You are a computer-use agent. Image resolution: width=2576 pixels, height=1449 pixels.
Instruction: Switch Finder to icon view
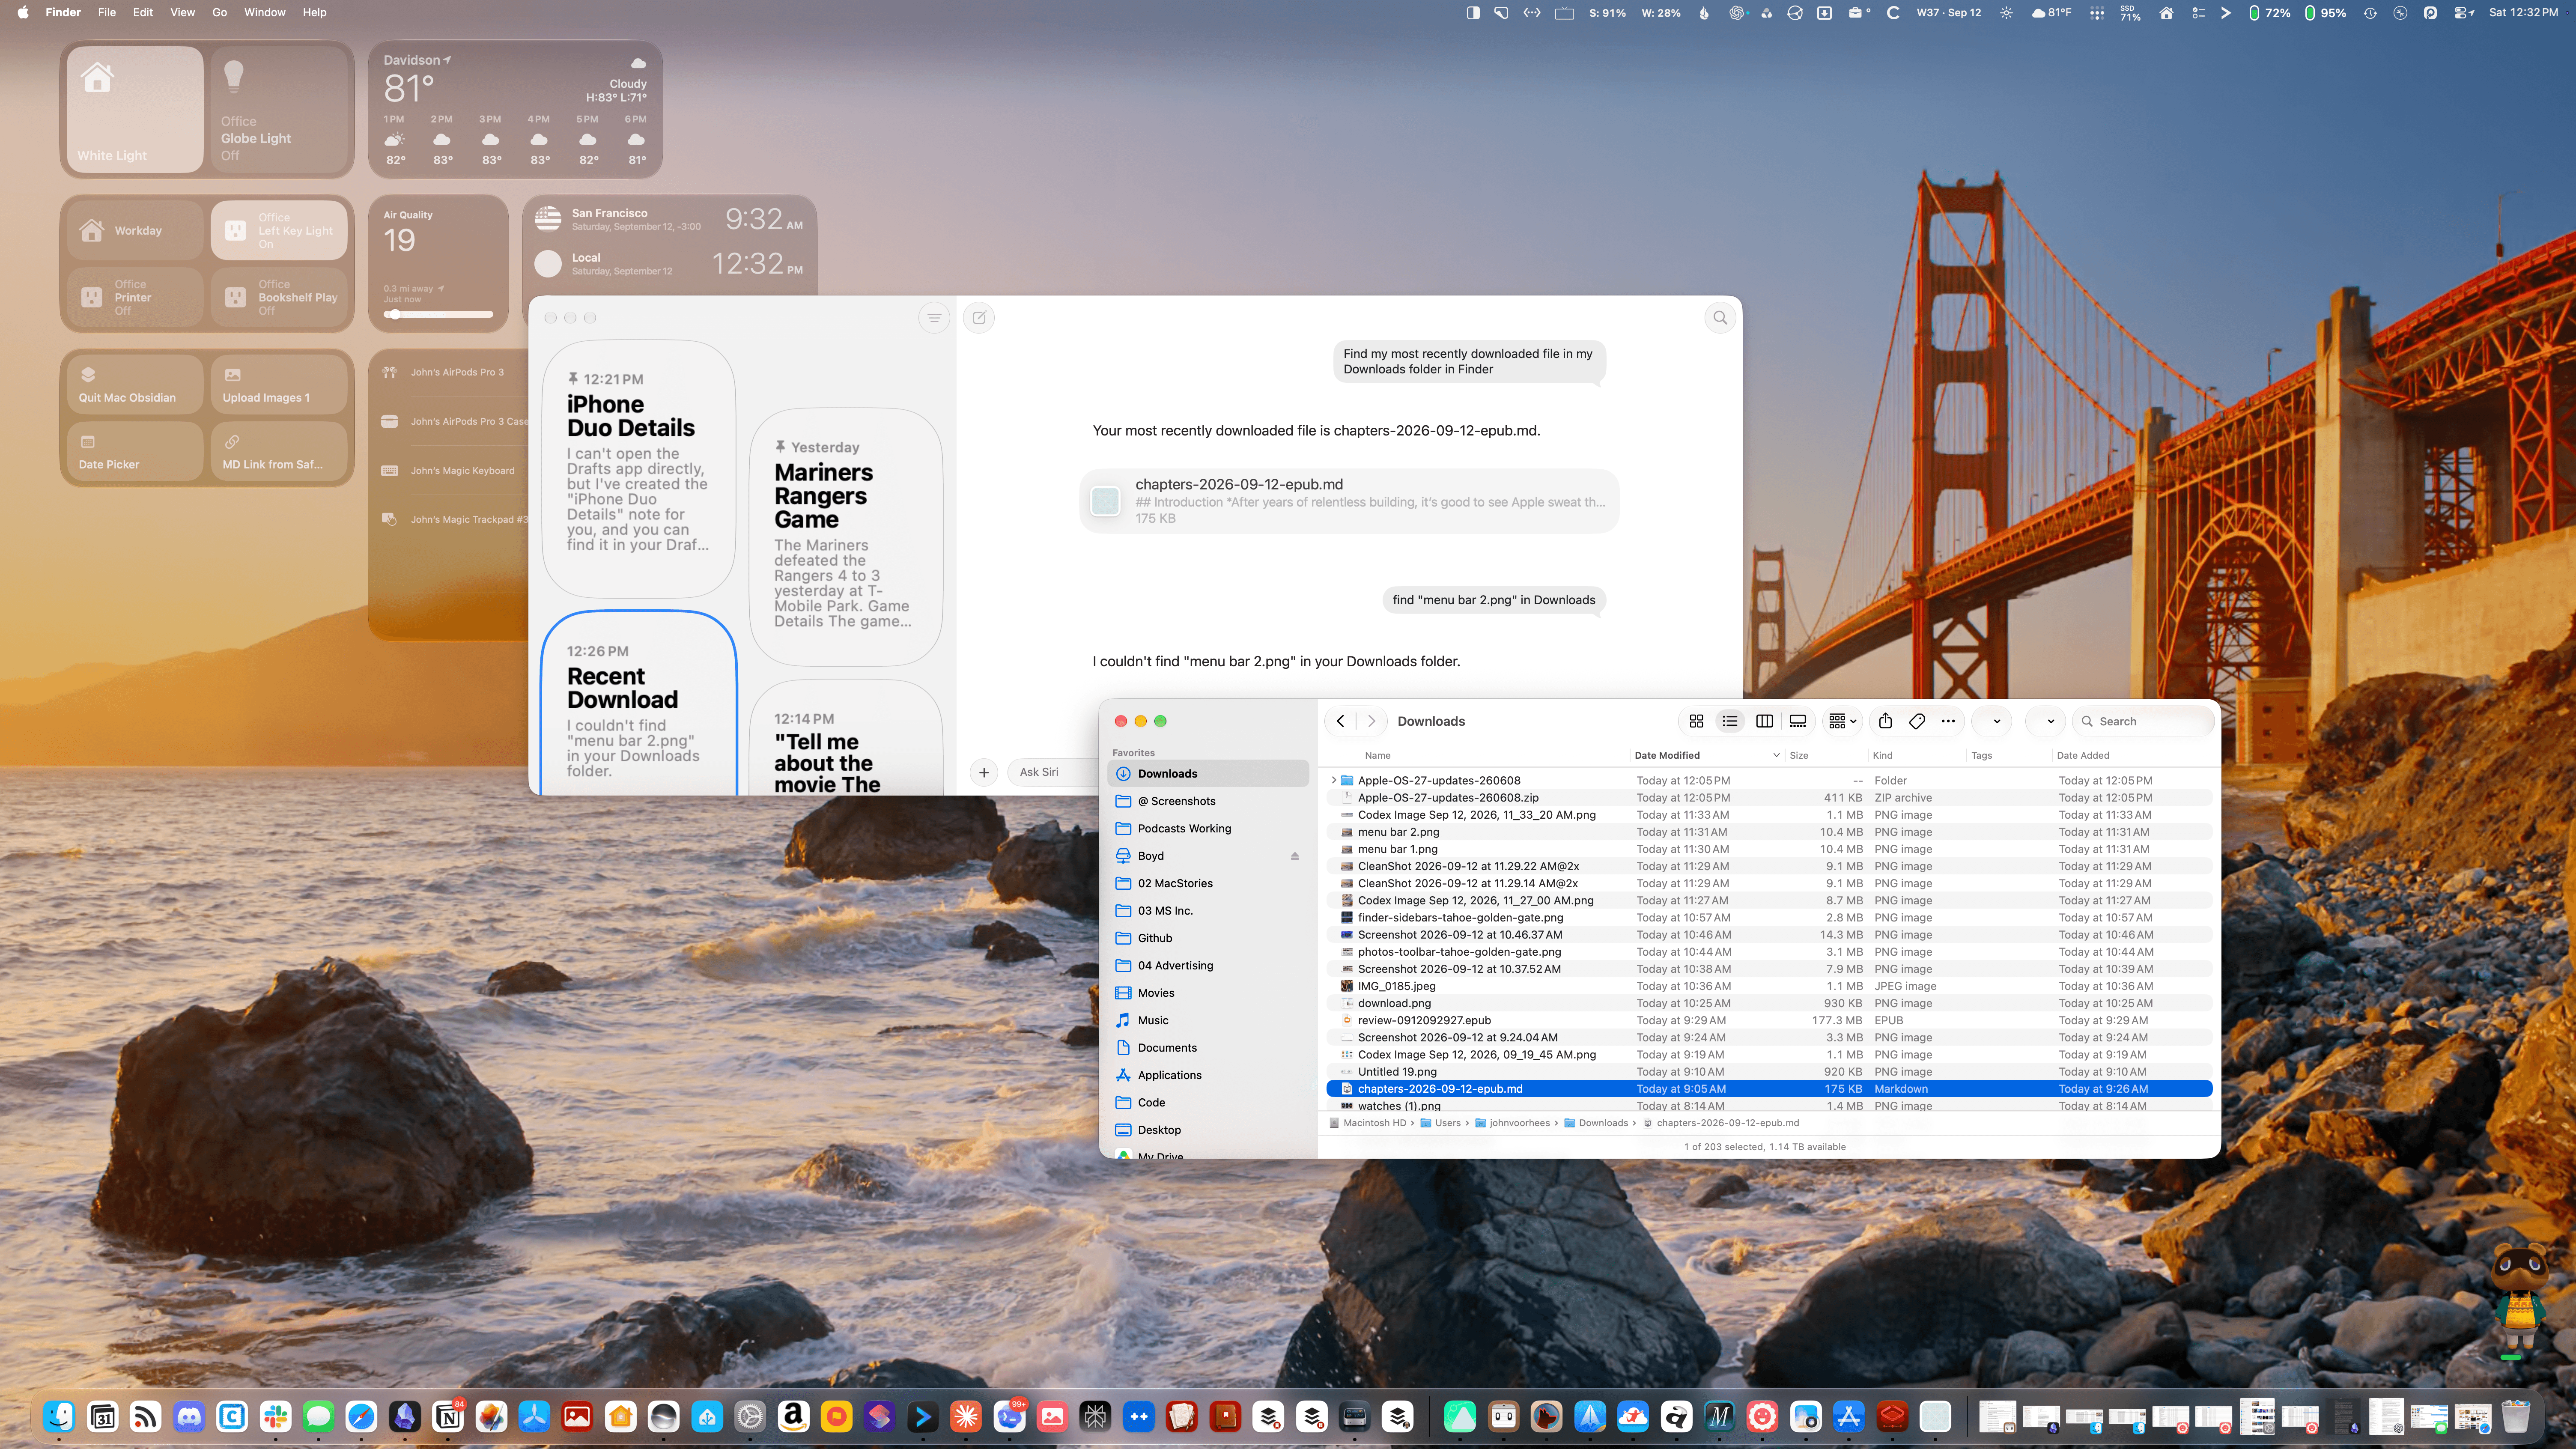[x=1696, y=721]
